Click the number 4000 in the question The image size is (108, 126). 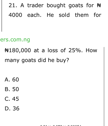coord(15,15)
